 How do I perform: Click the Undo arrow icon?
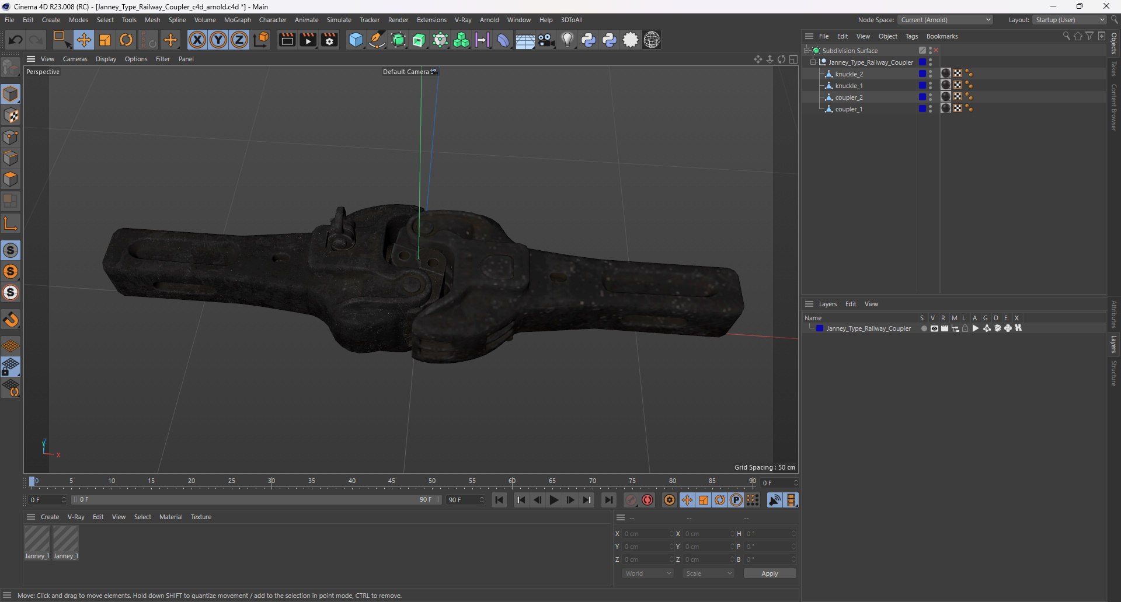(x=16, y=40)
